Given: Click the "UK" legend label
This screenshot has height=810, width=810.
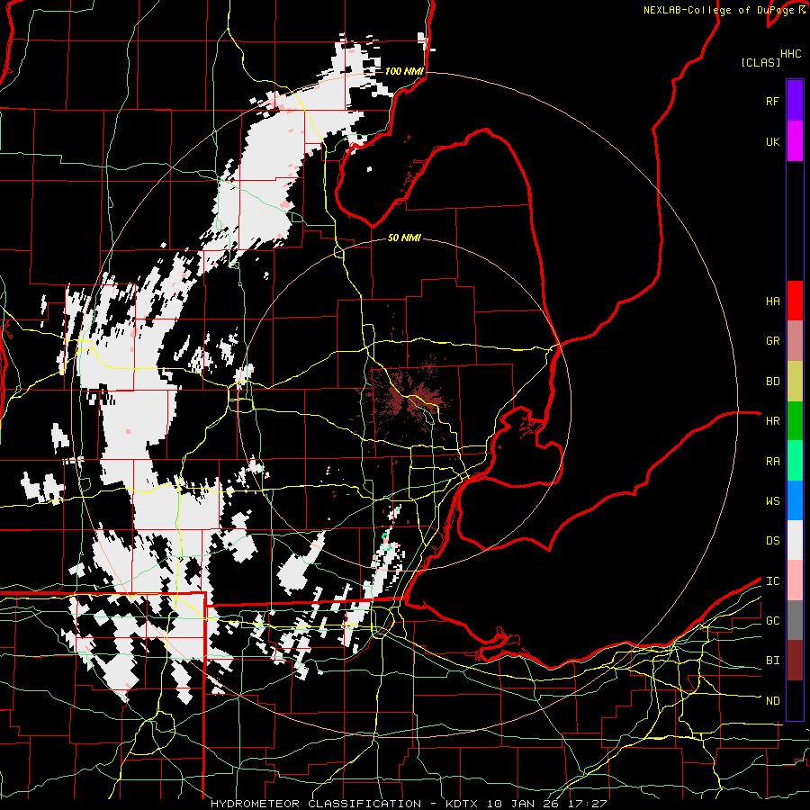Looking at the screenshot, I should pos(772,142).
